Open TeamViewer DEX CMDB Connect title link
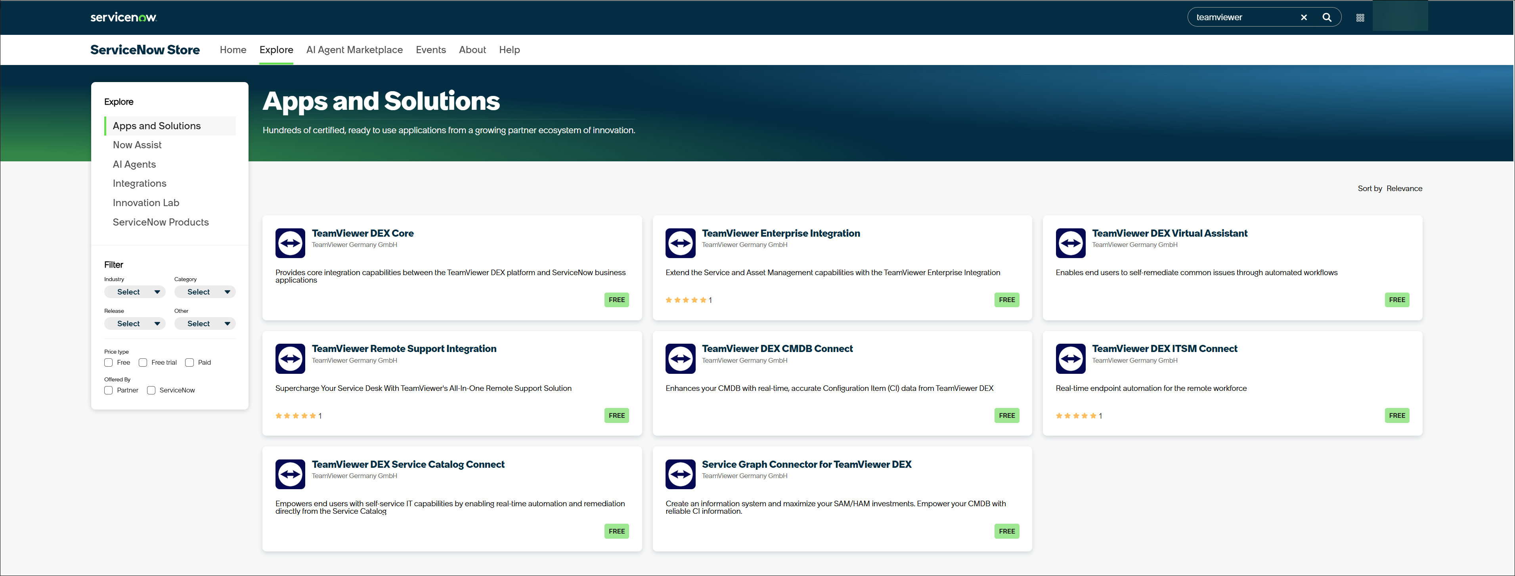The width and height of the screenshot is (1515, 576). tap(777, 349)
